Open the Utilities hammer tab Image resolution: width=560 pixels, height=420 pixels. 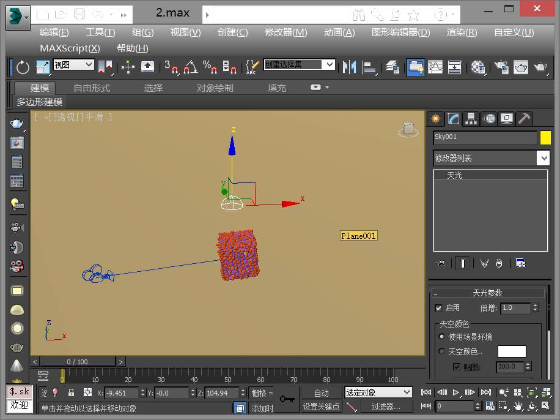point(525,119)
